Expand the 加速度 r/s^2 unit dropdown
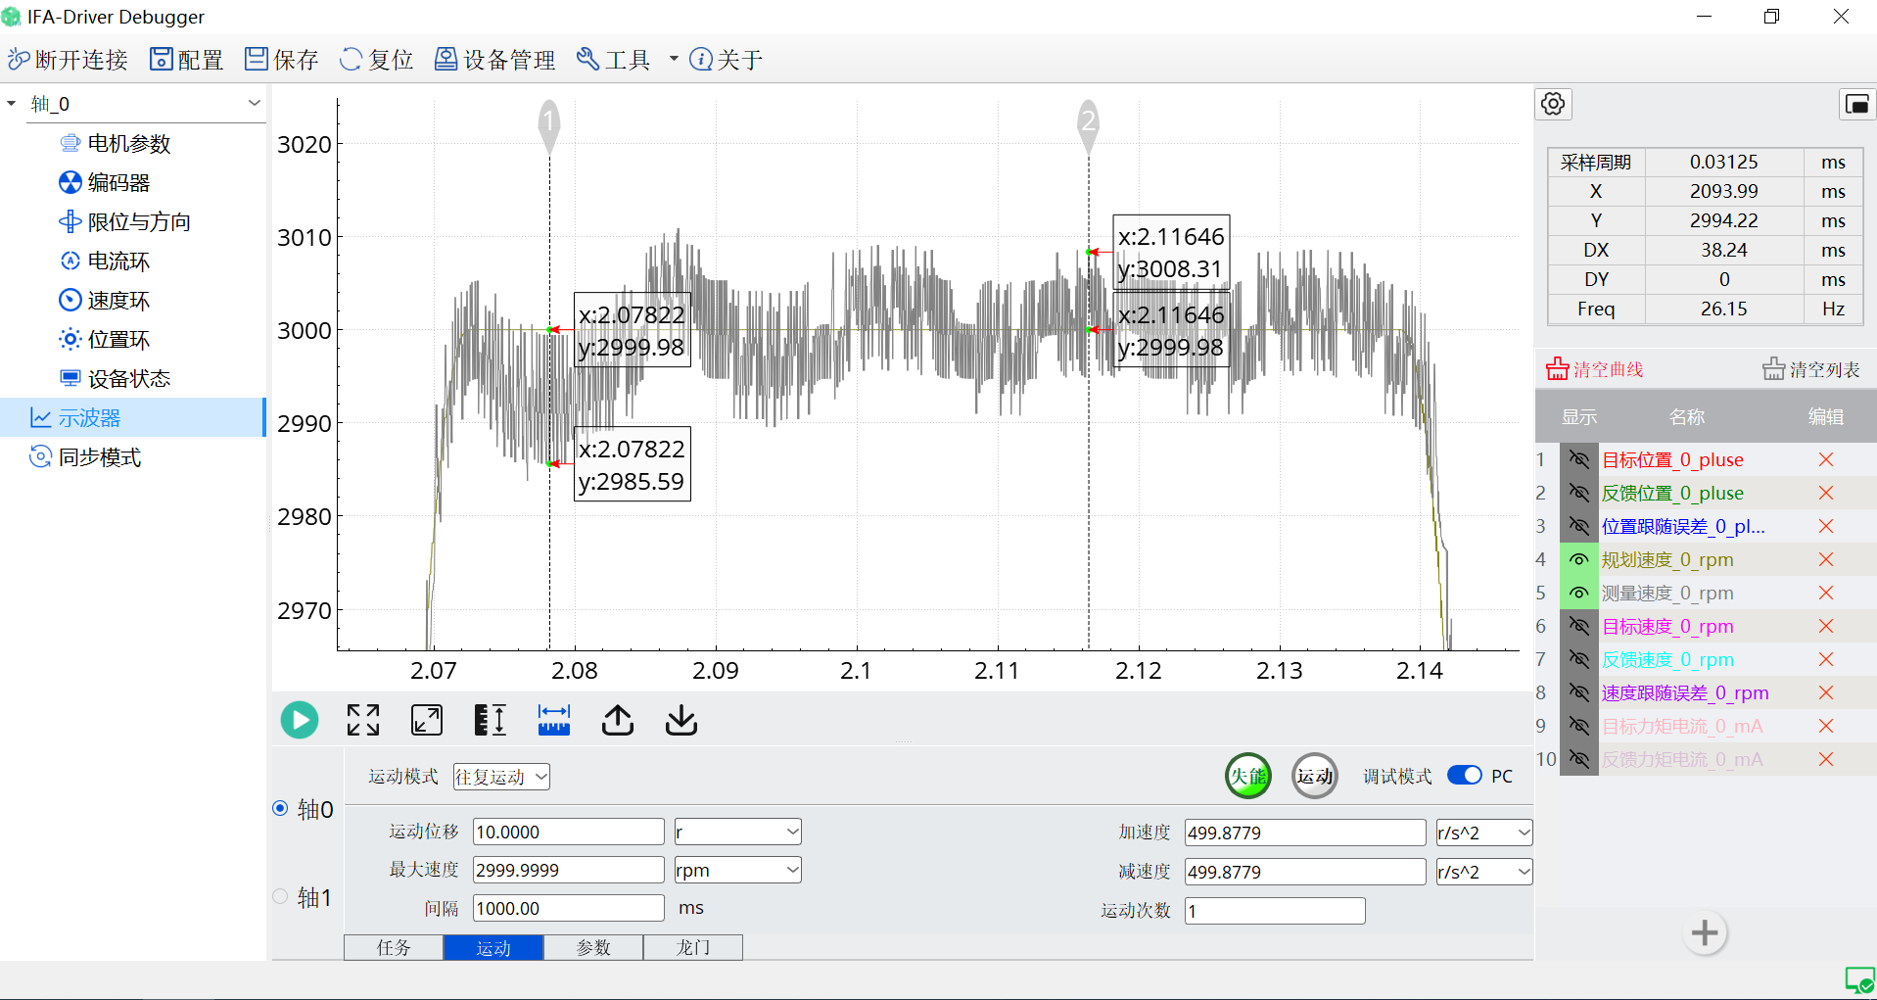 (1483, 833)
